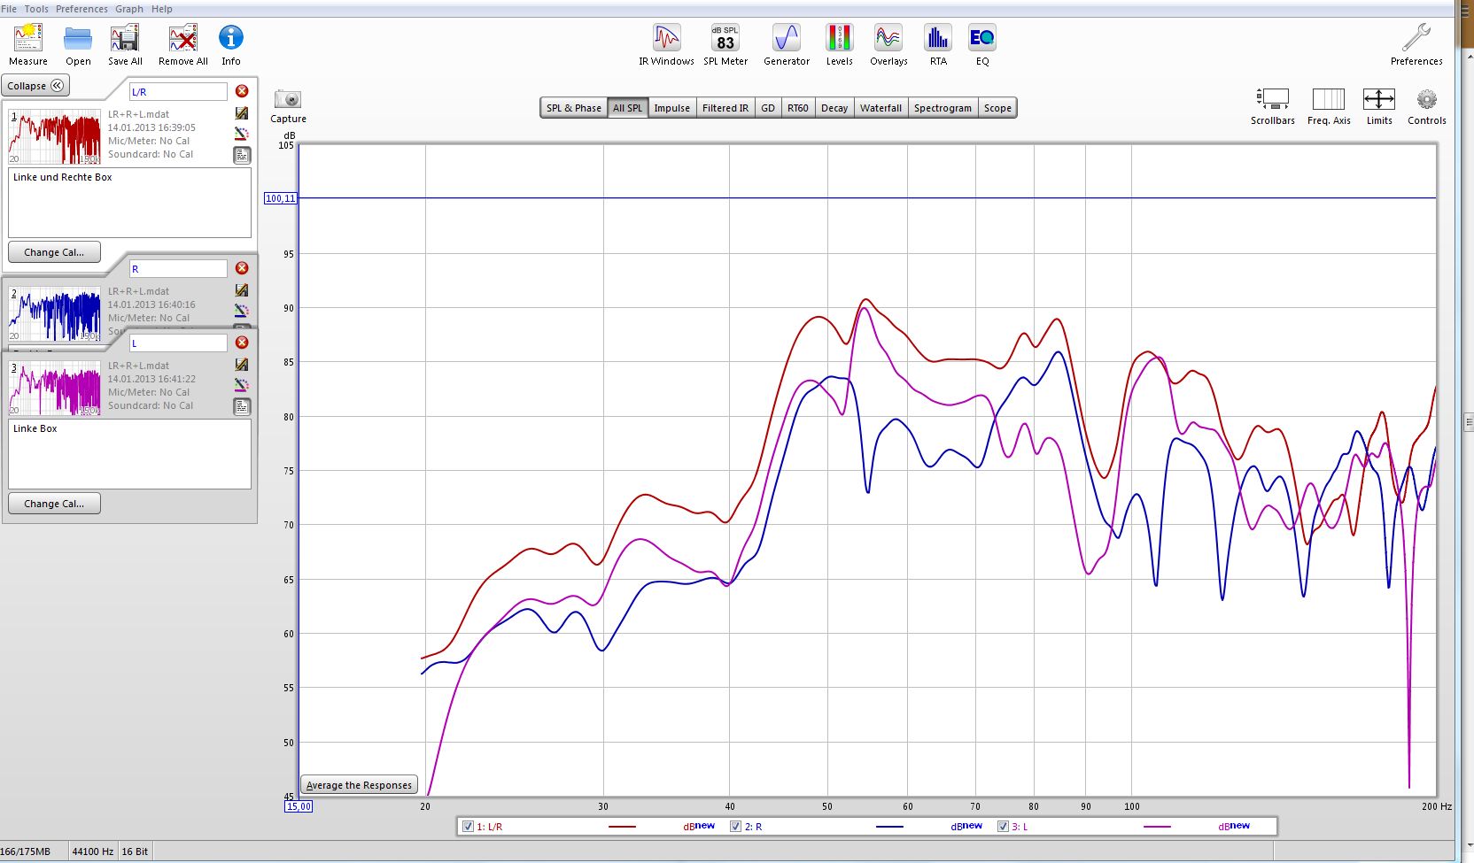
Task: Show the Filtered IR tab
Action: tap(725, 108)
